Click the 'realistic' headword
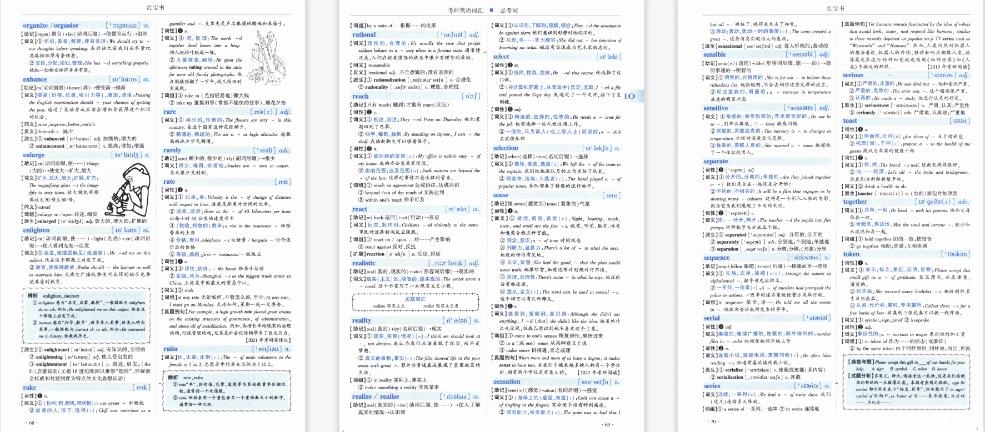985x432 pixels. 364,263
